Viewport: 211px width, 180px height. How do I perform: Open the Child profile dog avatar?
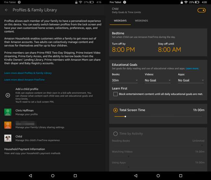8,138
